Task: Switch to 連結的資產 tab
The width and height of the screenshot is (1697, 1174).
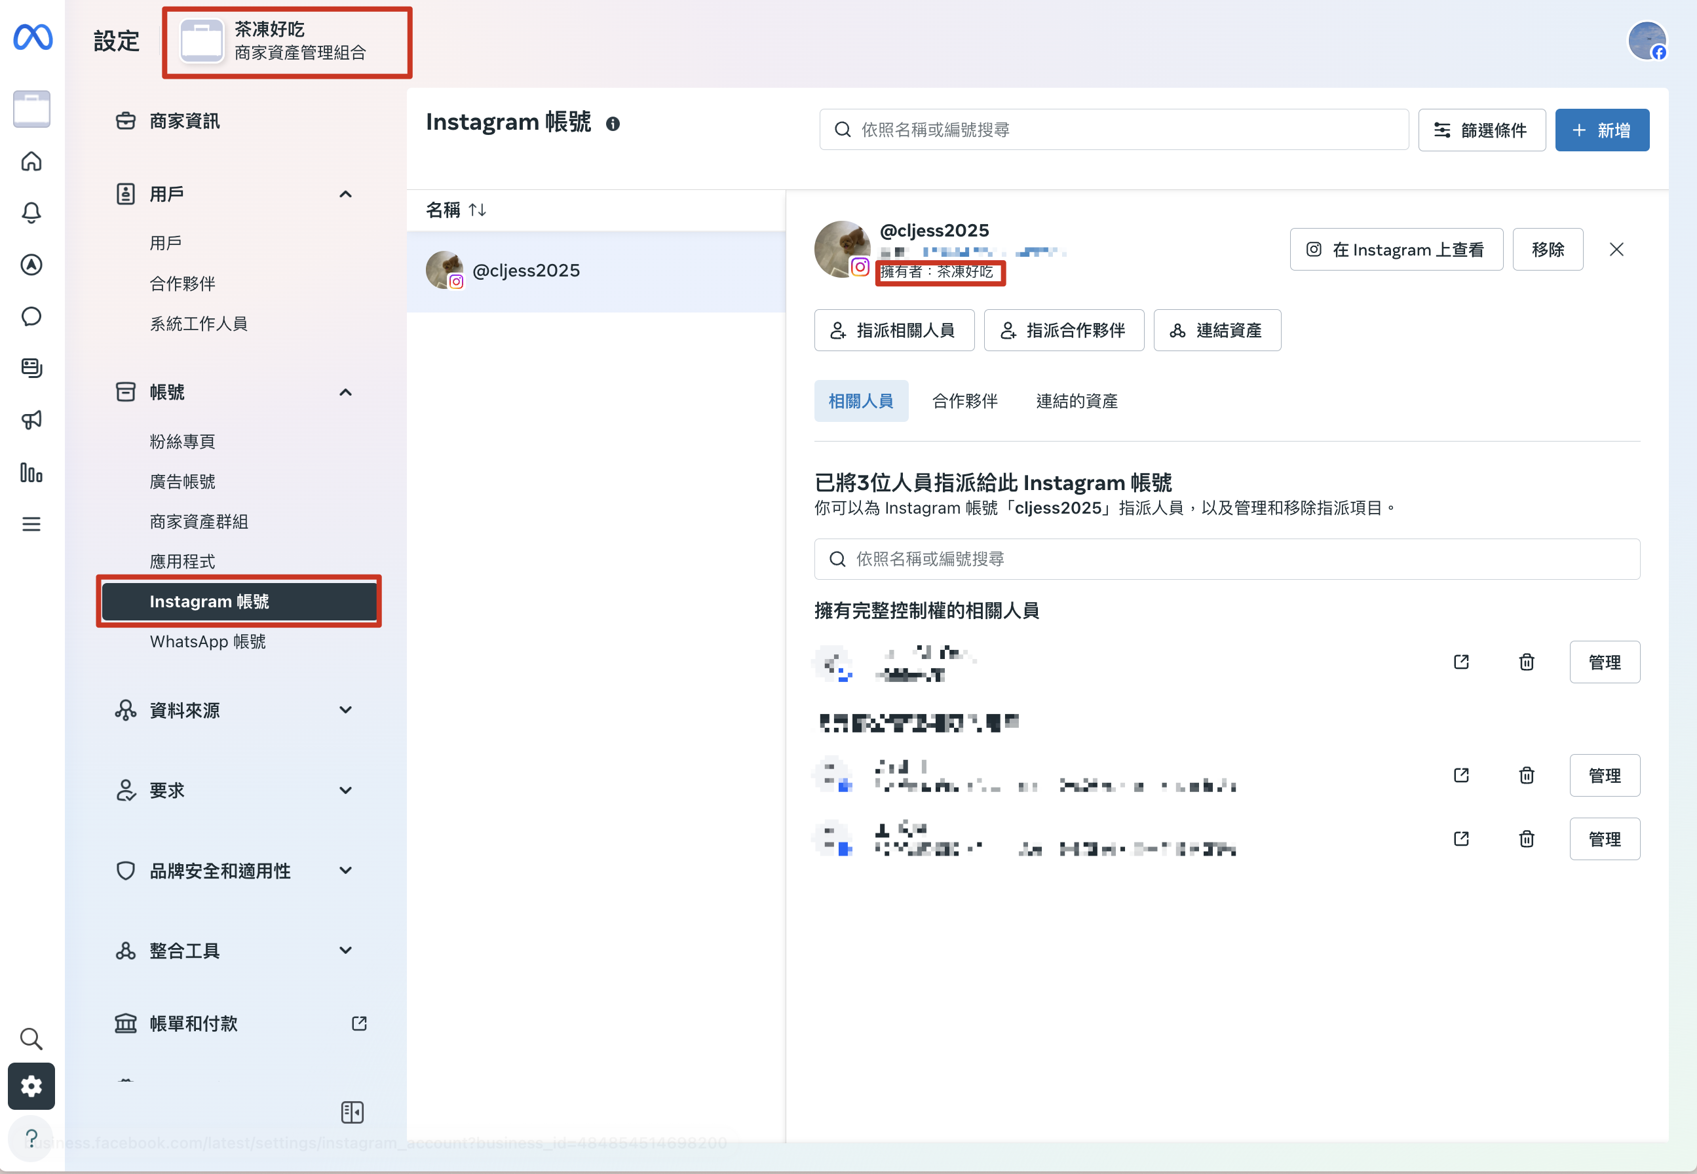Action: pos(1077,401)
